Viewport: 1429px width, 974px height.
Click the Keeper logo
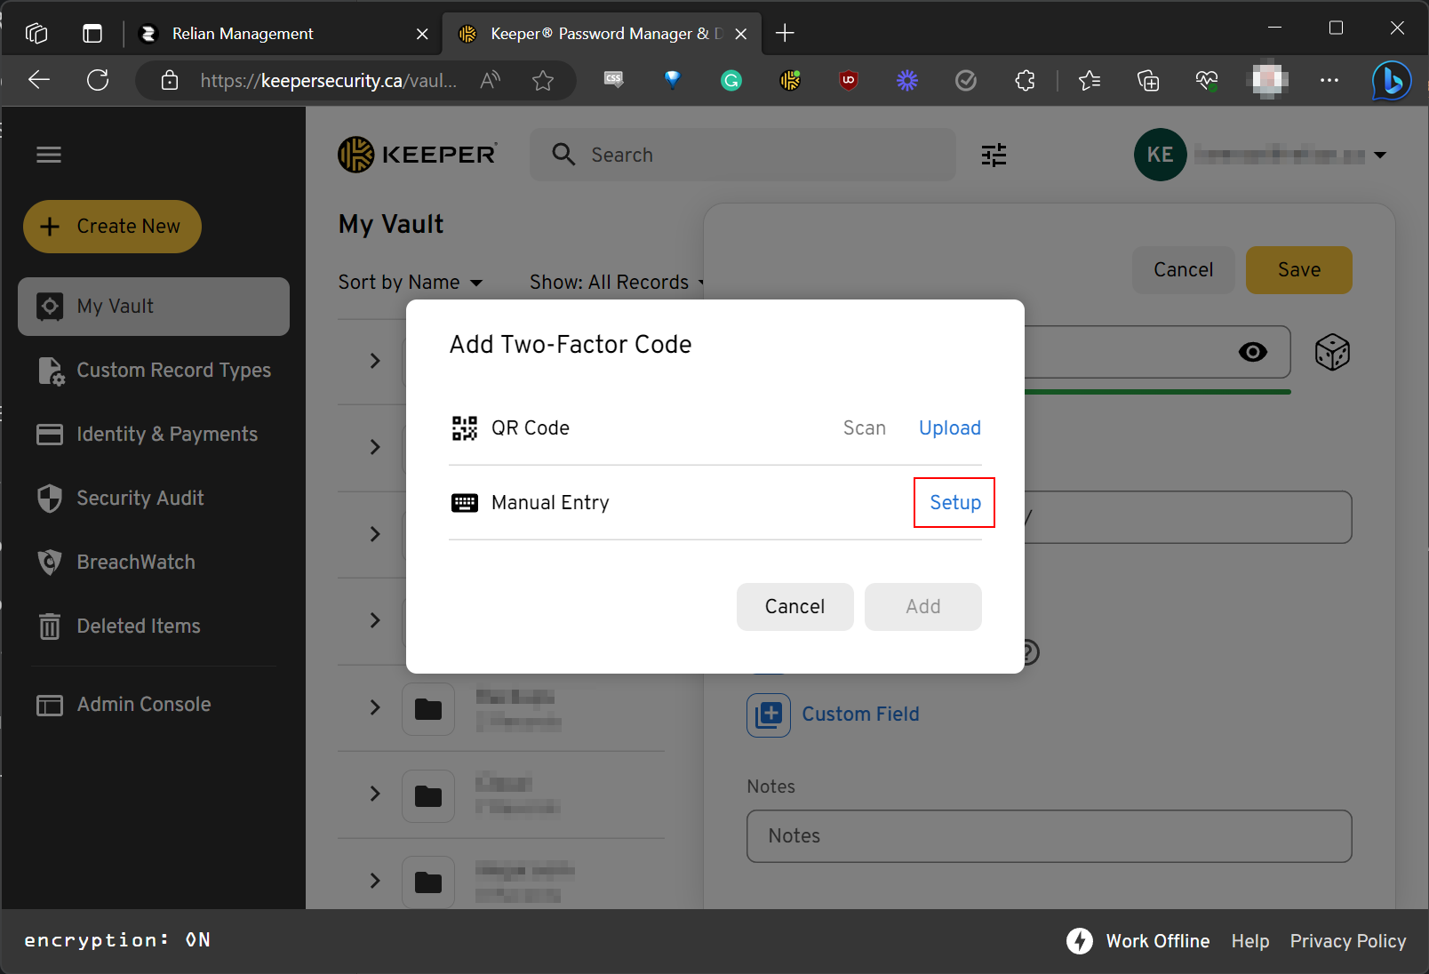tap(417, 155)
